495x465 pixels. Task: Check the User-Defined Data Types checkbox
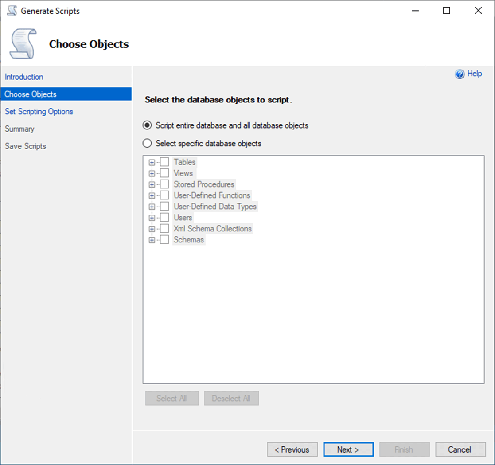point(164,206)
